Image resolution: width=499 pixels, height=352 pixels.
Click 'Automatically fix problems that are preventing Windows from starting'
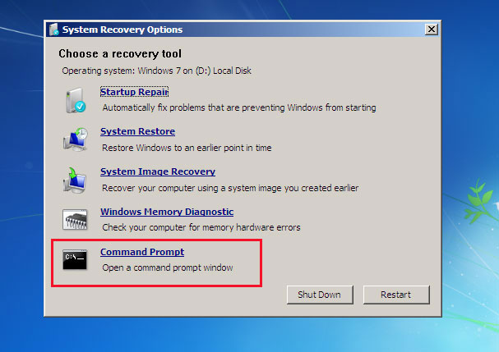(x=239, y=107)
